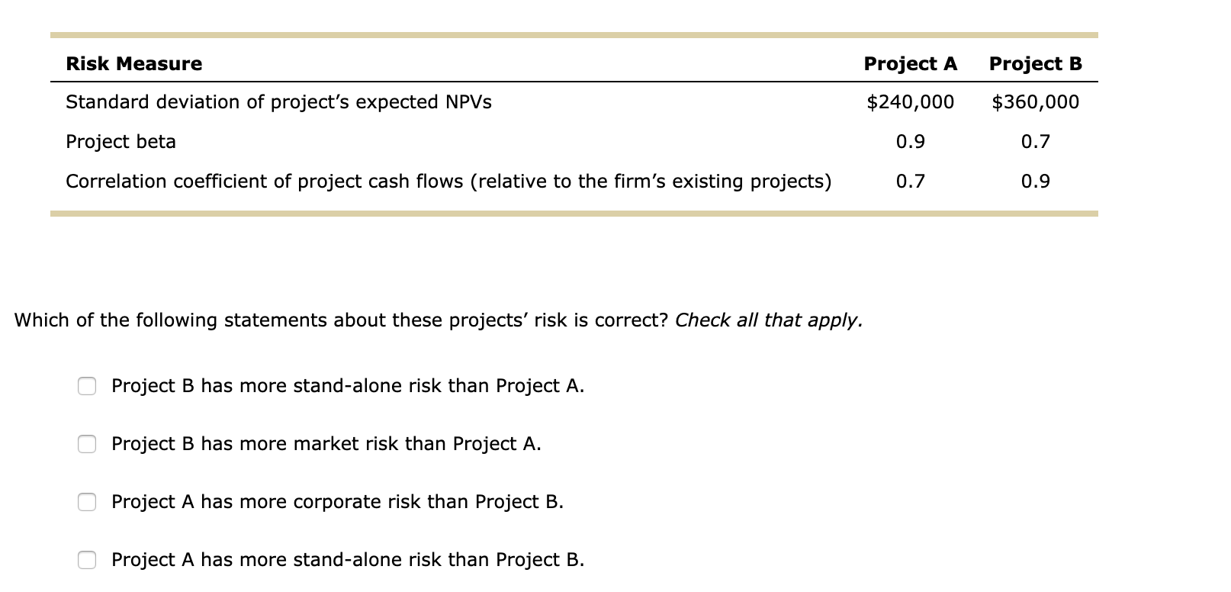Check 'Project B has more stand-alone risk than Project A'
The height and width of the screenshot is (592, 1231).
click(x=87, y=387)
